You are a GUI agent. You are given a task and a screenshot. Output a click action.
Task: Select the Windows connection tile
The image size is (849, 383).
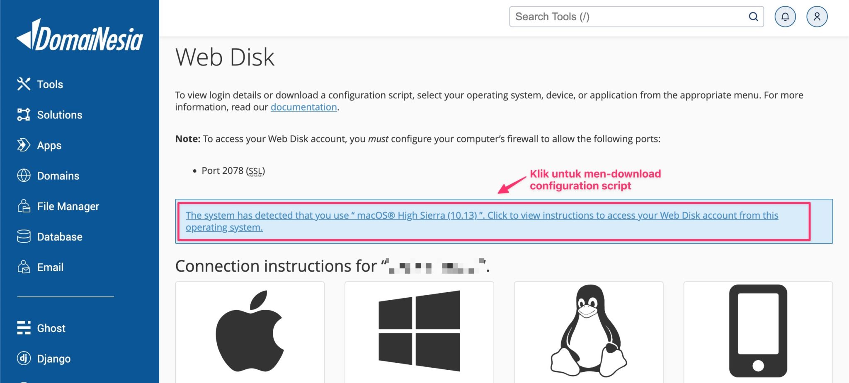point(419,331)
